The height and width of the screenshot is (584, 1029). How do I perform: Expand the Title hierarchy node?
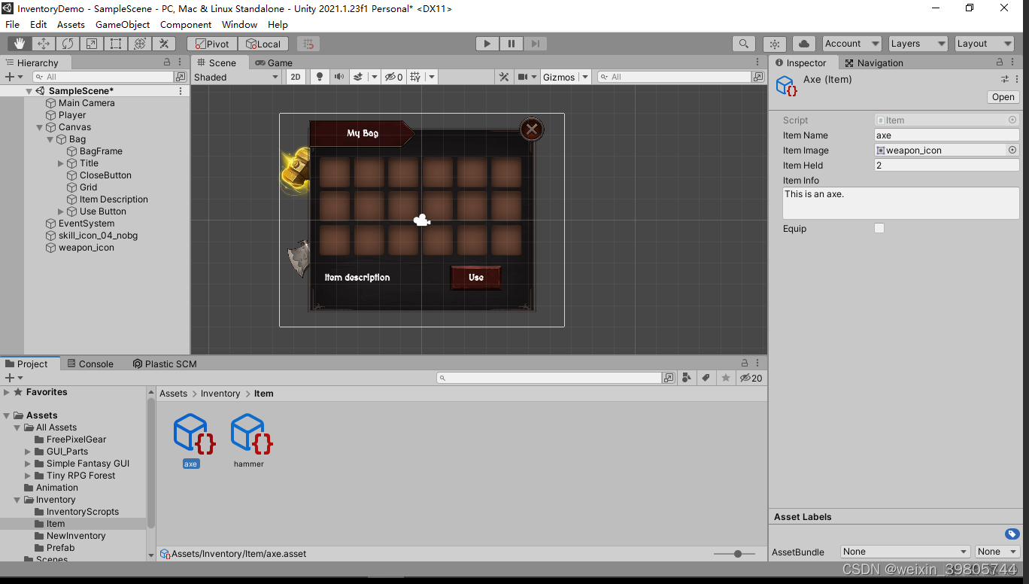tap(61, 163)
